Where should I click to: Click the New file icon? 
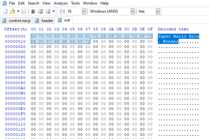tap(5, 11)
